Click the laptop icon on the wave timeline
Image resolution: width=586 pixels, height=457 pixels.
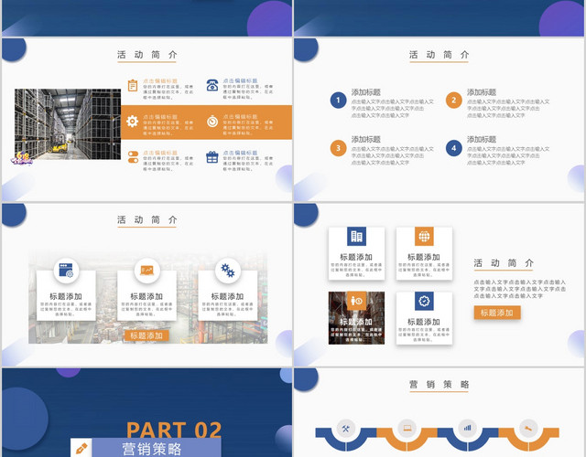pos(407,429)
